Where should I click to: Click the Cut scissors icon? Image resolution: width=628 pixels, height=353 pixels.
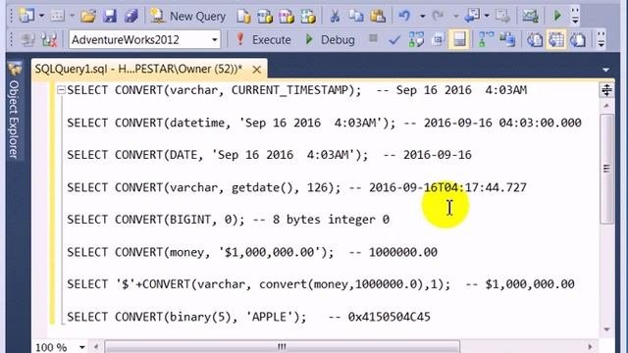(335, 16)
